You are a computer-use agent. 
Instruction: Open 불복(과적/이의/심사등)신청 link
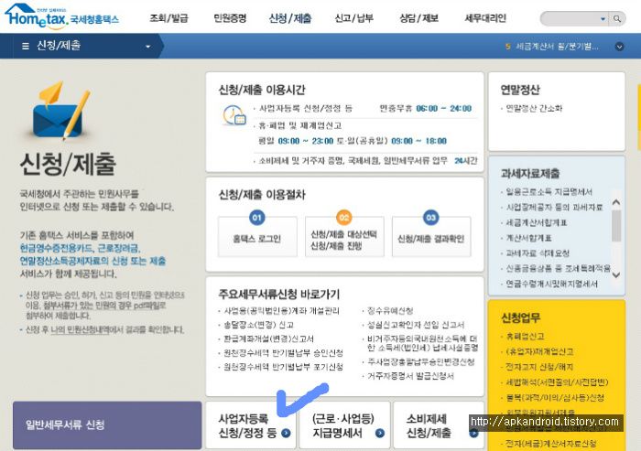pyautogui.click(x=555, y=398)
